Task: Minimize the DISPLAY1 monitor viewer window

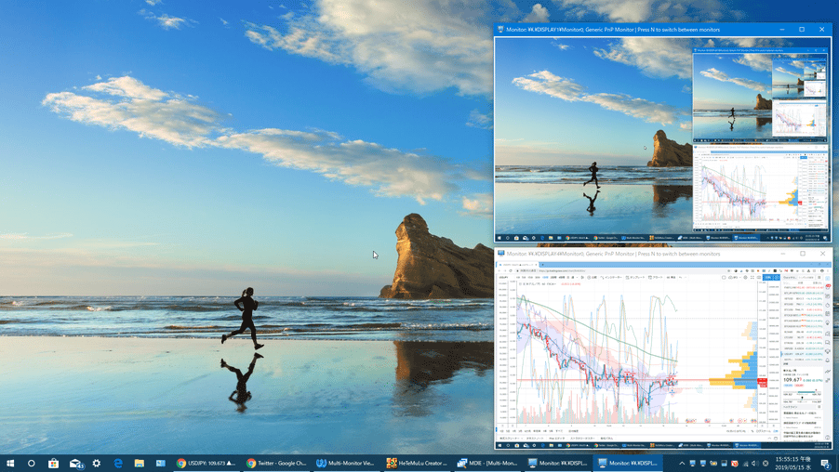Action: point(781,30)
